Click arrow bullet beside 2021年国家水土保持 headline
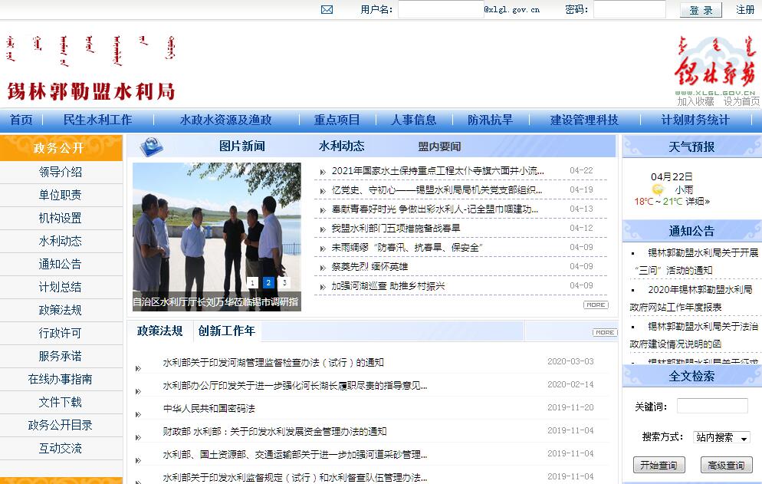The image size is (762, 484). pos(321,172)
